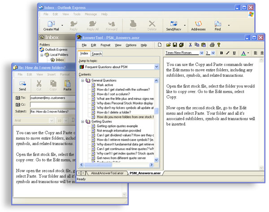Open the Times New Roman font dropdown
Viewport: 269px width, 212px height.
click(202, 53)
